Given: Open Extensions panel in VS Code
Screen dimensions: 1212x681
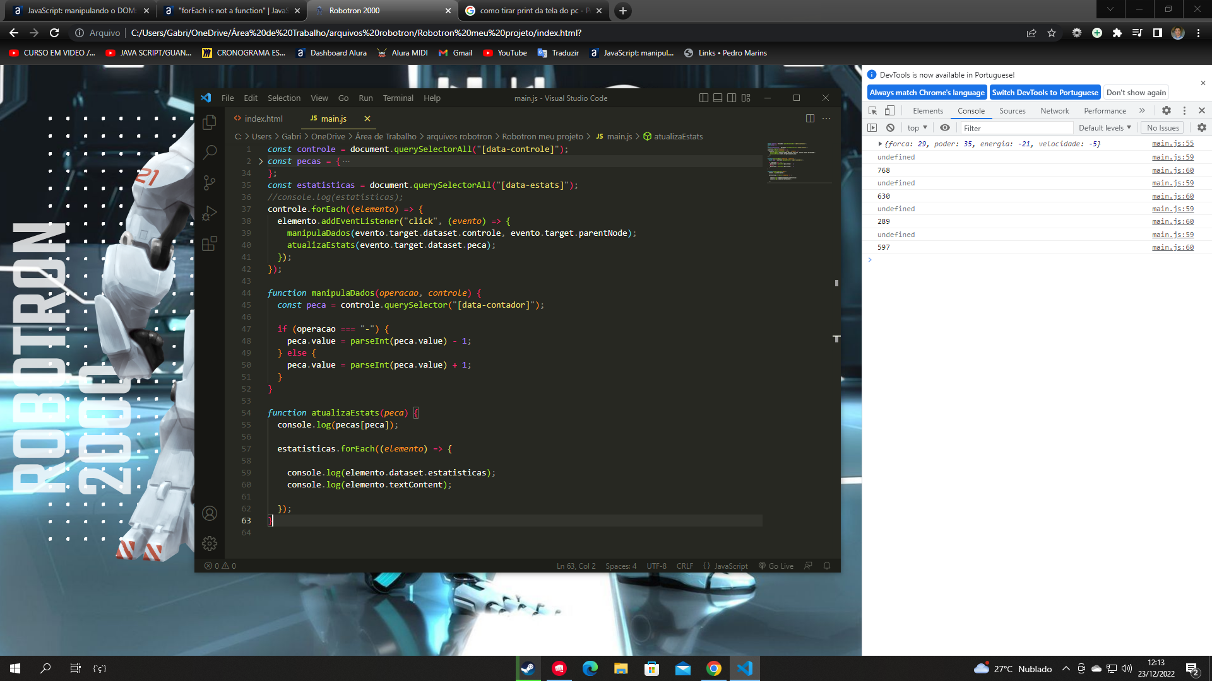Looking at the screenshot, I should coord(210,243).
